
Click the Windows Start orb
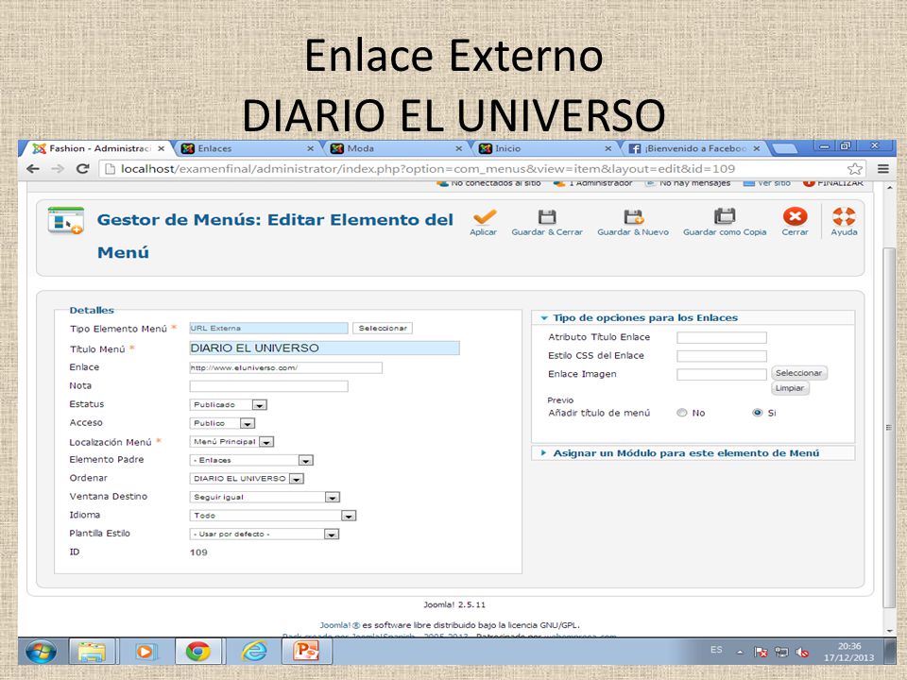click(41, 652)
